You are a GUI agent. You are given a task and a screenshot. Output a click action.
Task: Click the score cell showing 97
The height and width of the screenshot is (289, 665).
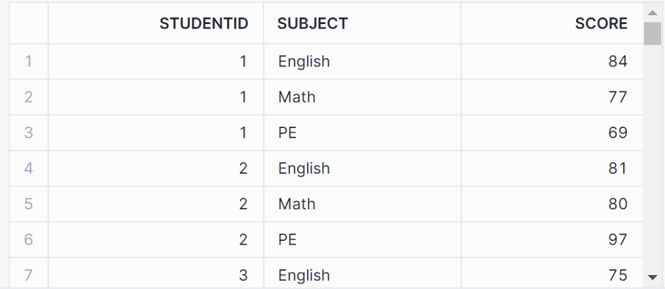coord(617,240)
